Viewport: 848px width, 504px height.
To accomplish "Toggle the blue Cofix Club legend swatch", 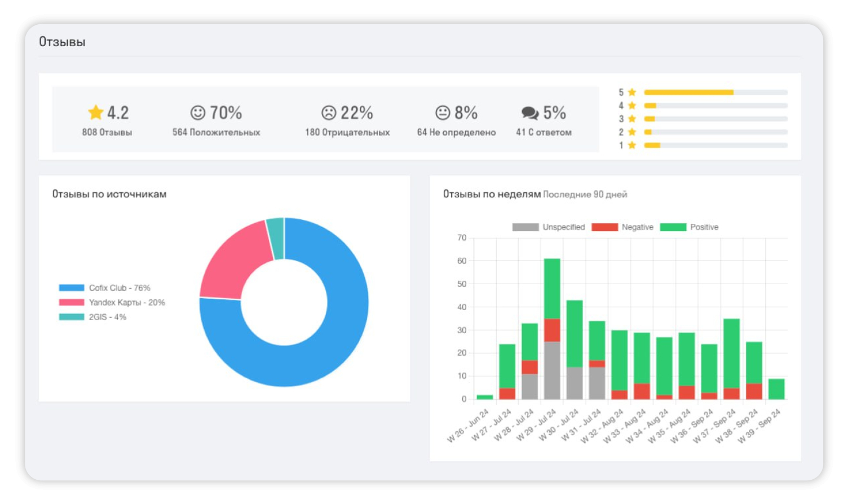I will click(x=72, y=288).
